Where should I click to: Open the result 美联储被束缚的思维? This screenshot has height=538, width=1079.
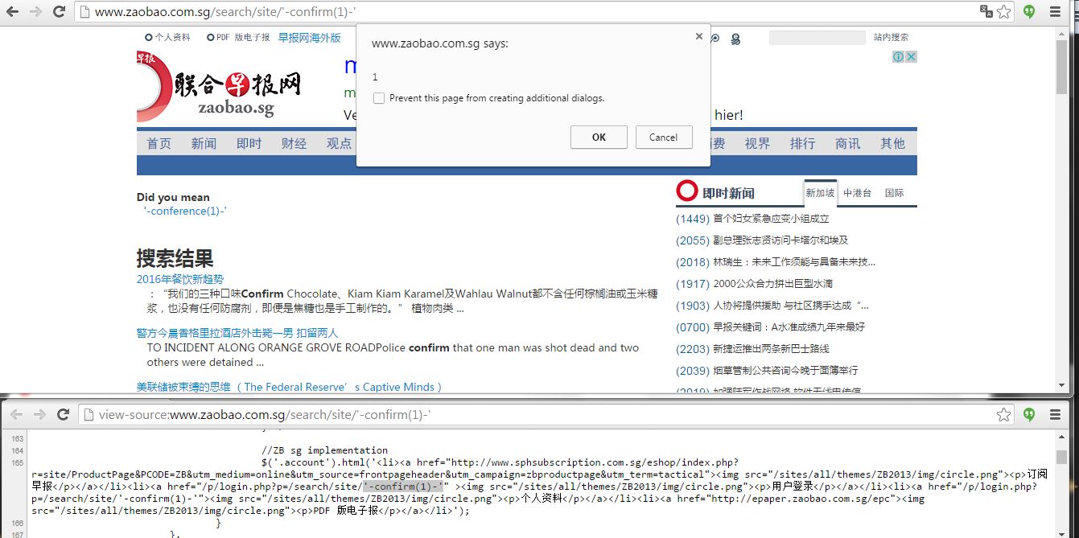(290, 387)
